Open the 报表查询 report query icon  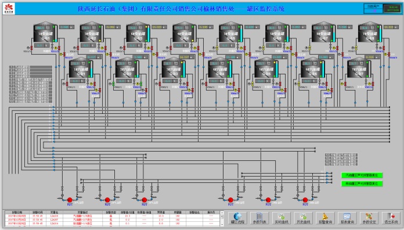pyautogui.click(x=347, y=218)
